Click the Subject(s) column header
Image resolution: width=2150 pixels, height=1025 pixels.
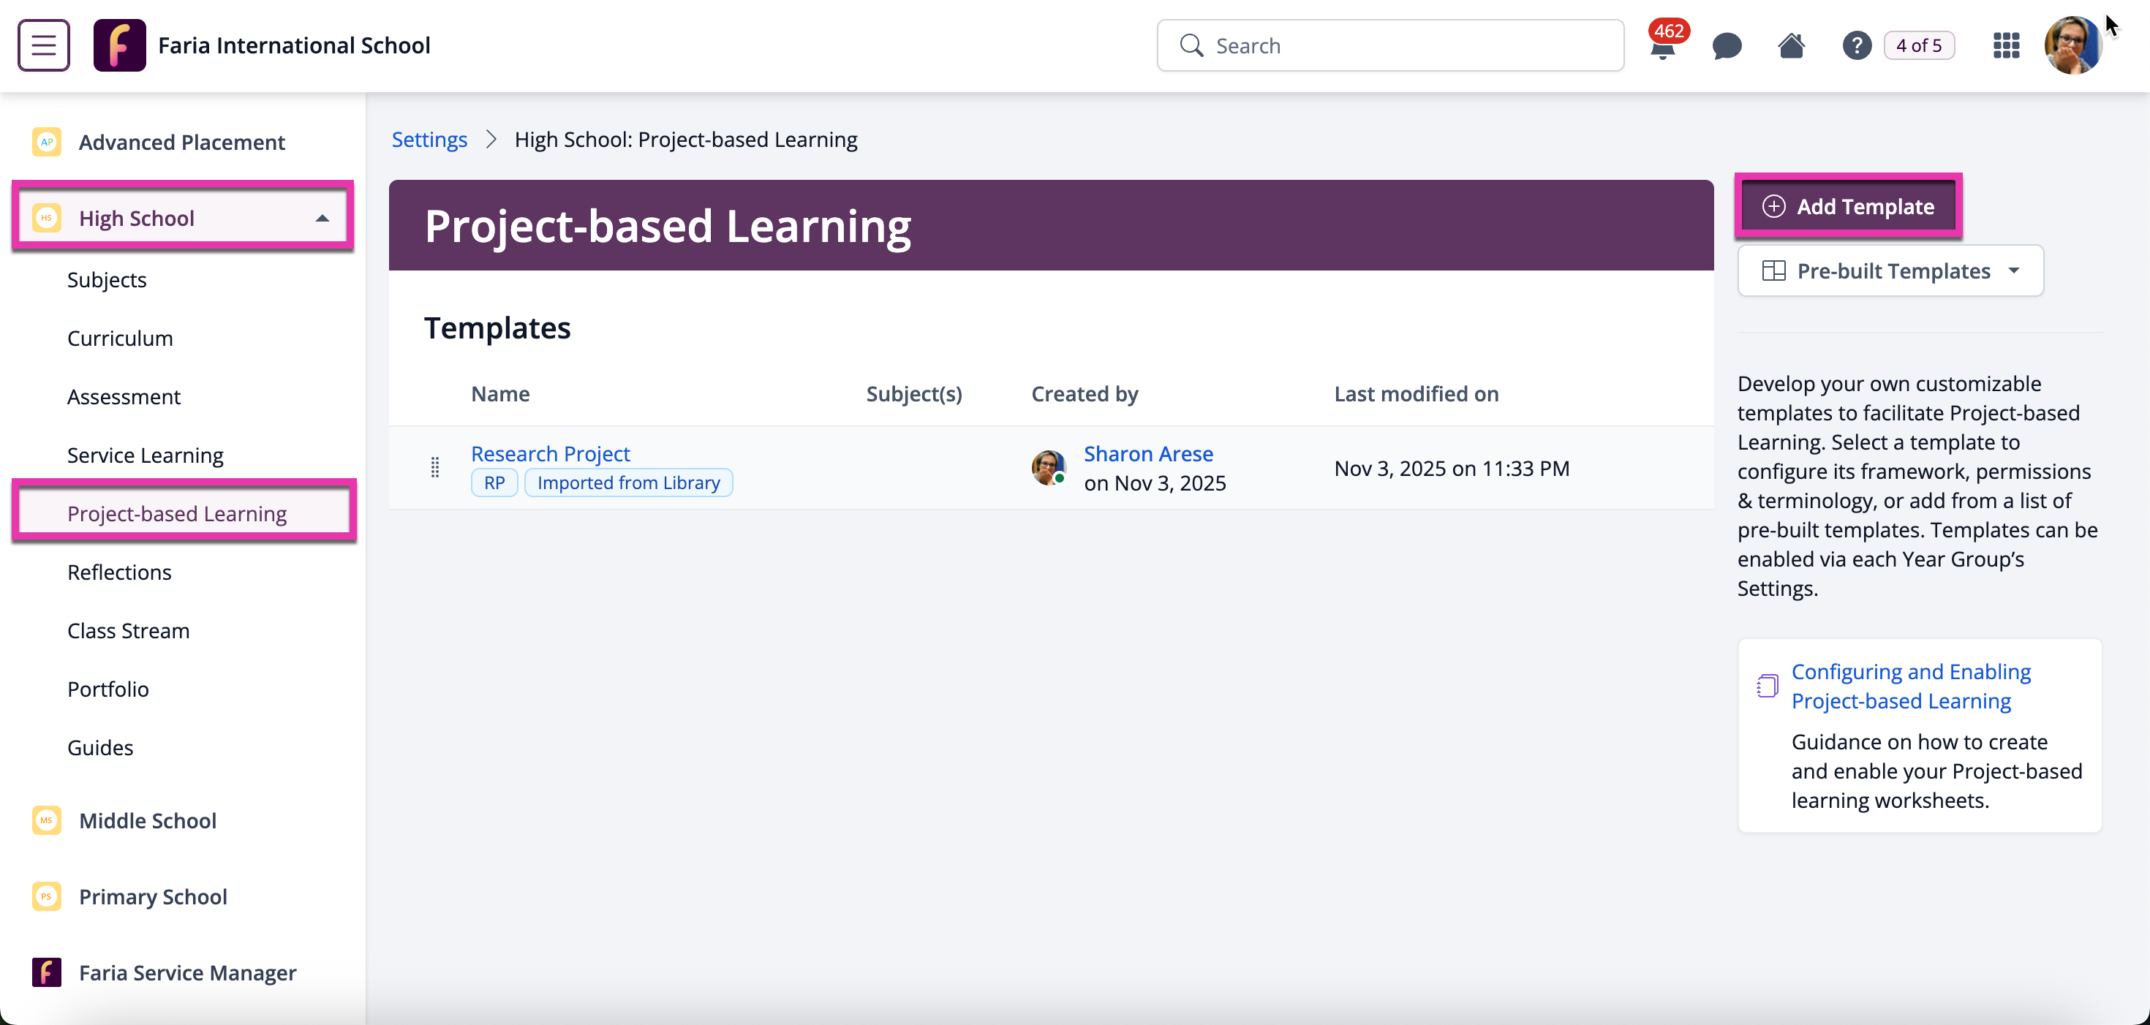tap(914, 394)
